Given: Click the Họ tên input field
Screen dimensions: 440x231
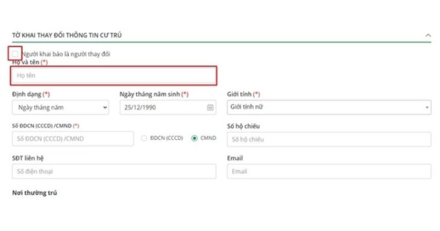Looking at the screenshot, I should pyautogui.click(x=114, y=76).
